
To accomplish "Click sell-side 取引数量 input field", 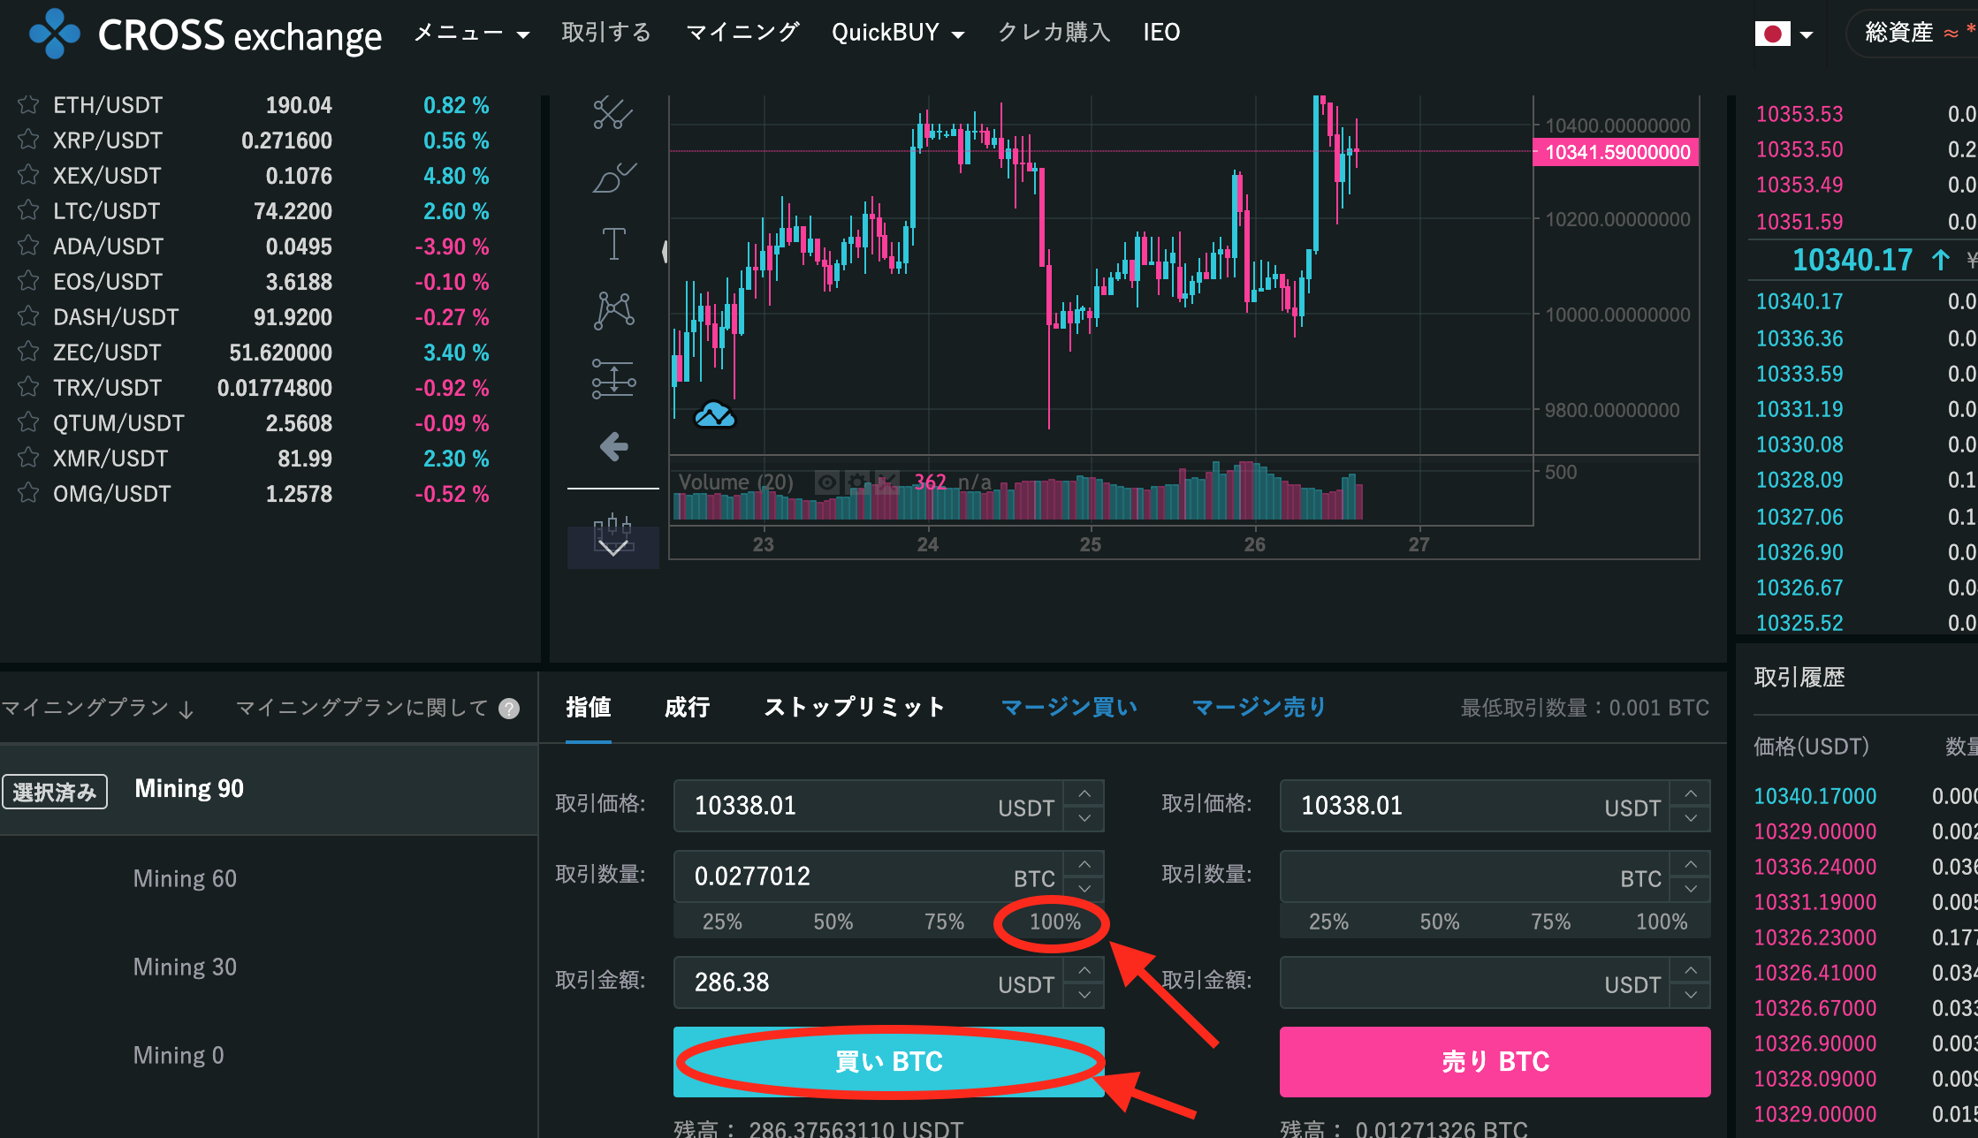I will [1474, 876].
